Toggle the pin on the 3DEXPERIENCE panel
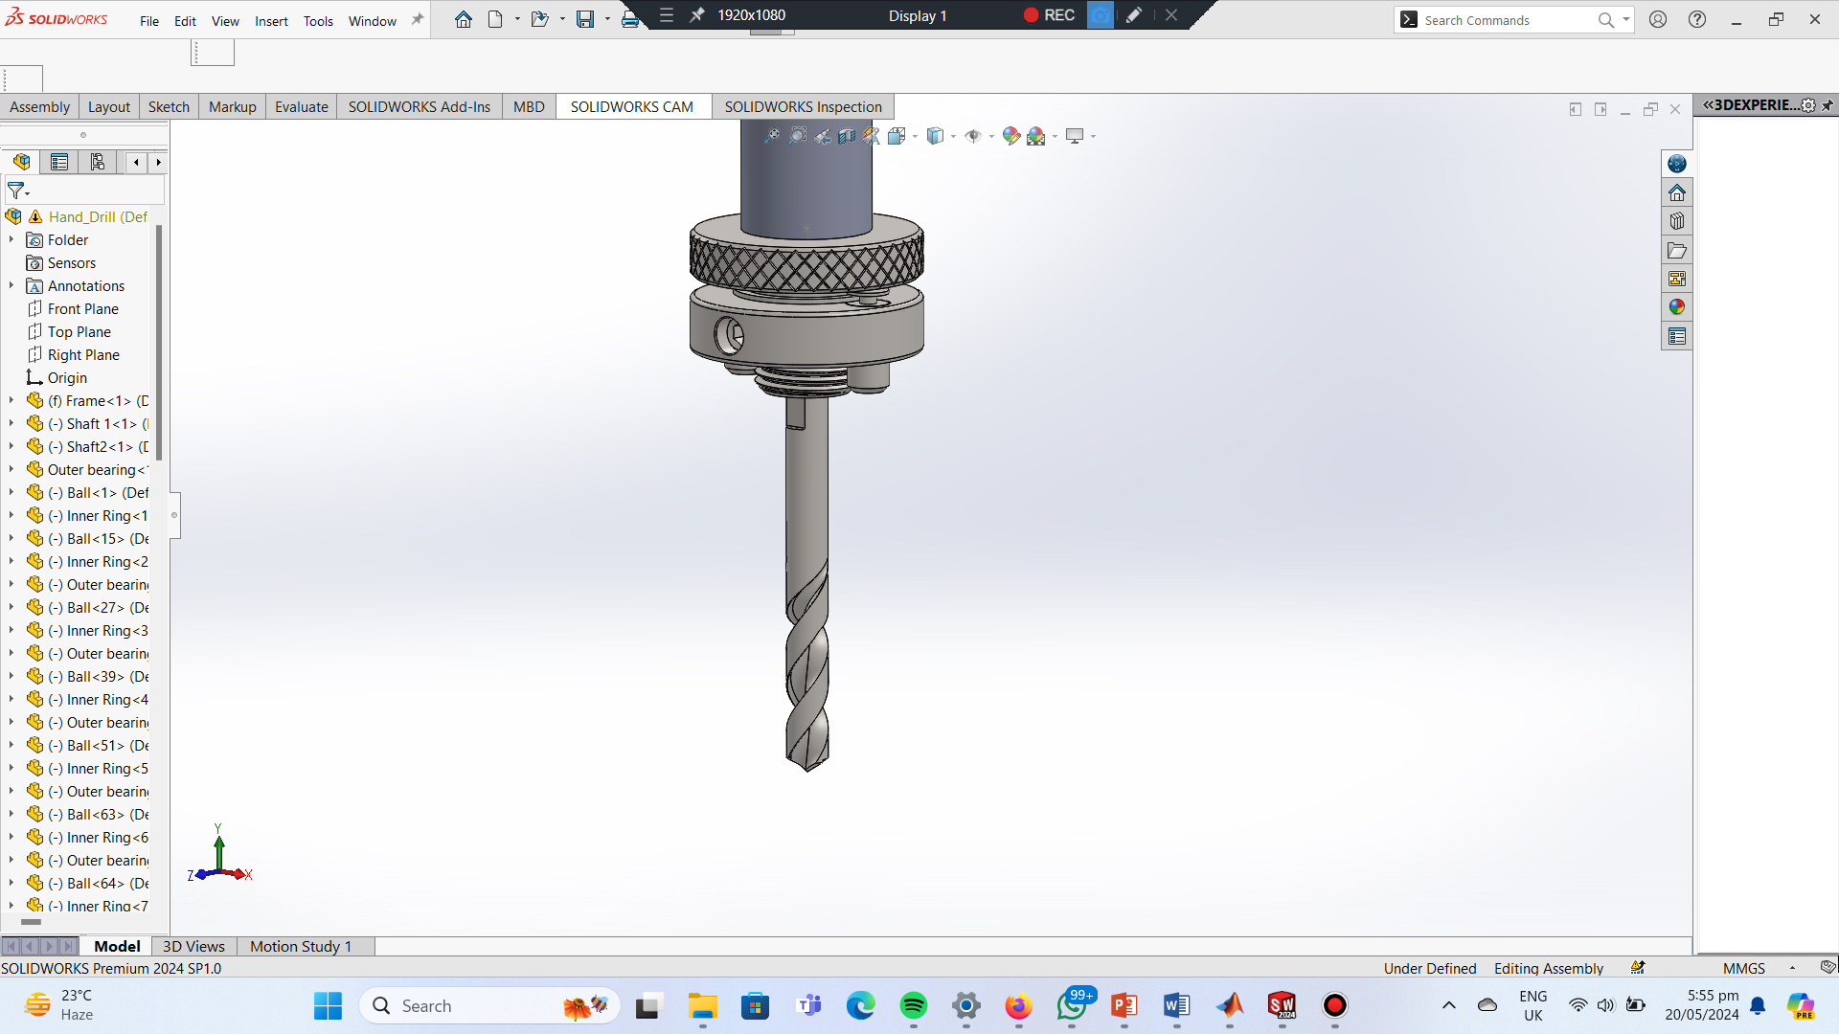1839x1034 pixels. coord(1828,105)
